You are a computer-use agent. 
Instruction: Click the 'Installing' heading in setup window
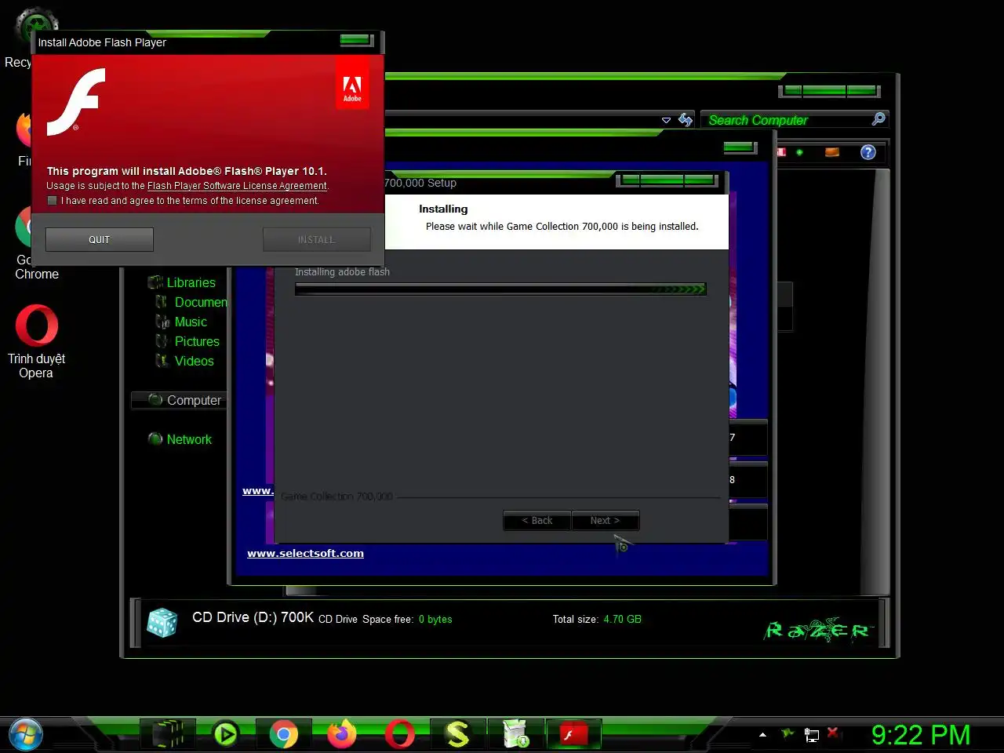[x=443, y=209]
